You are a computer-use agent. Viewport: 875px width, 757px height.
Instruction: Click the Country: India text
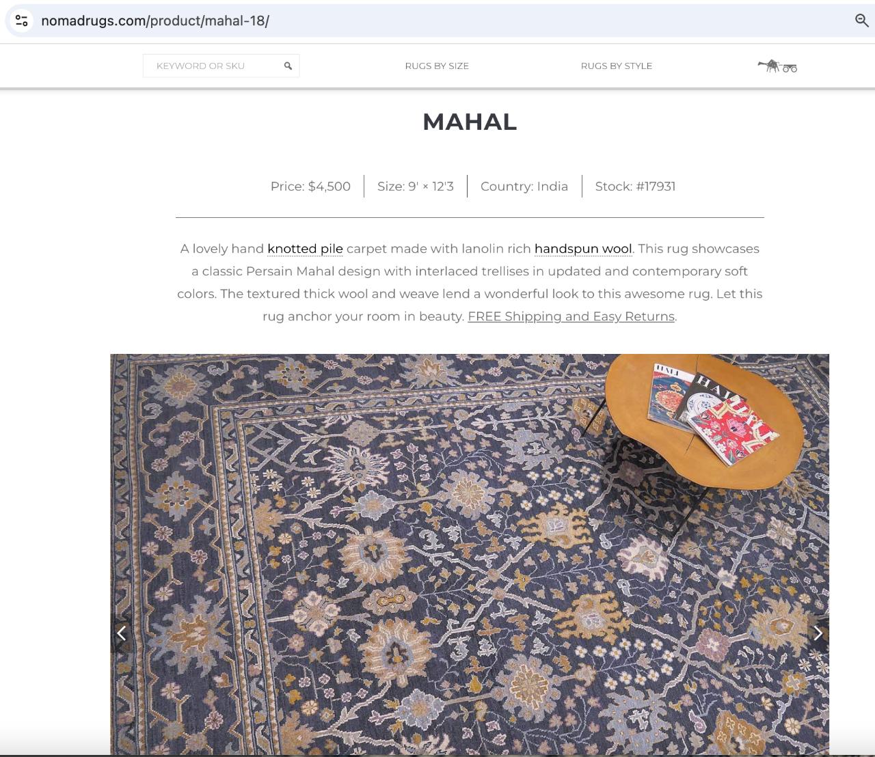(524, 187)
